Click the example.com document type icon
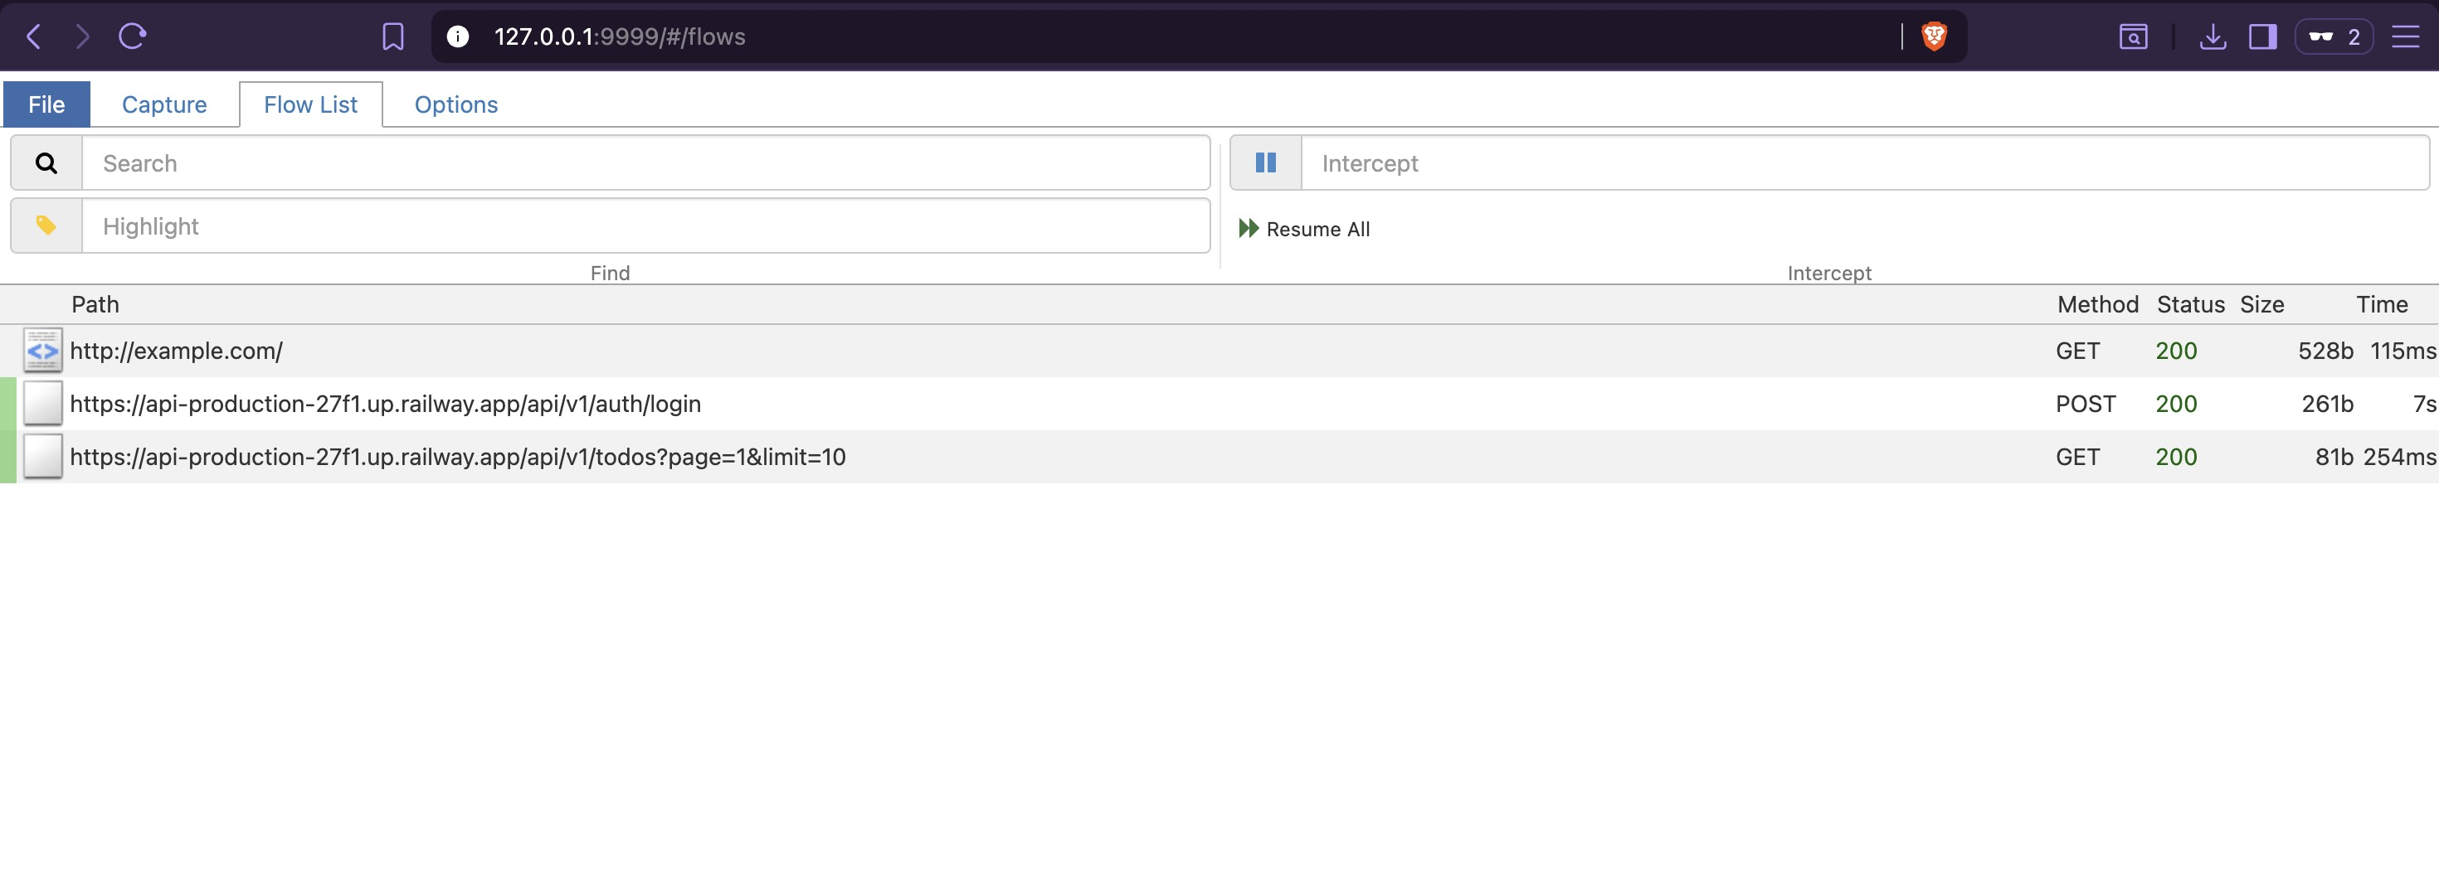Image resolution: width=2439 pixels, height=882 pixels. pos(42,350)
